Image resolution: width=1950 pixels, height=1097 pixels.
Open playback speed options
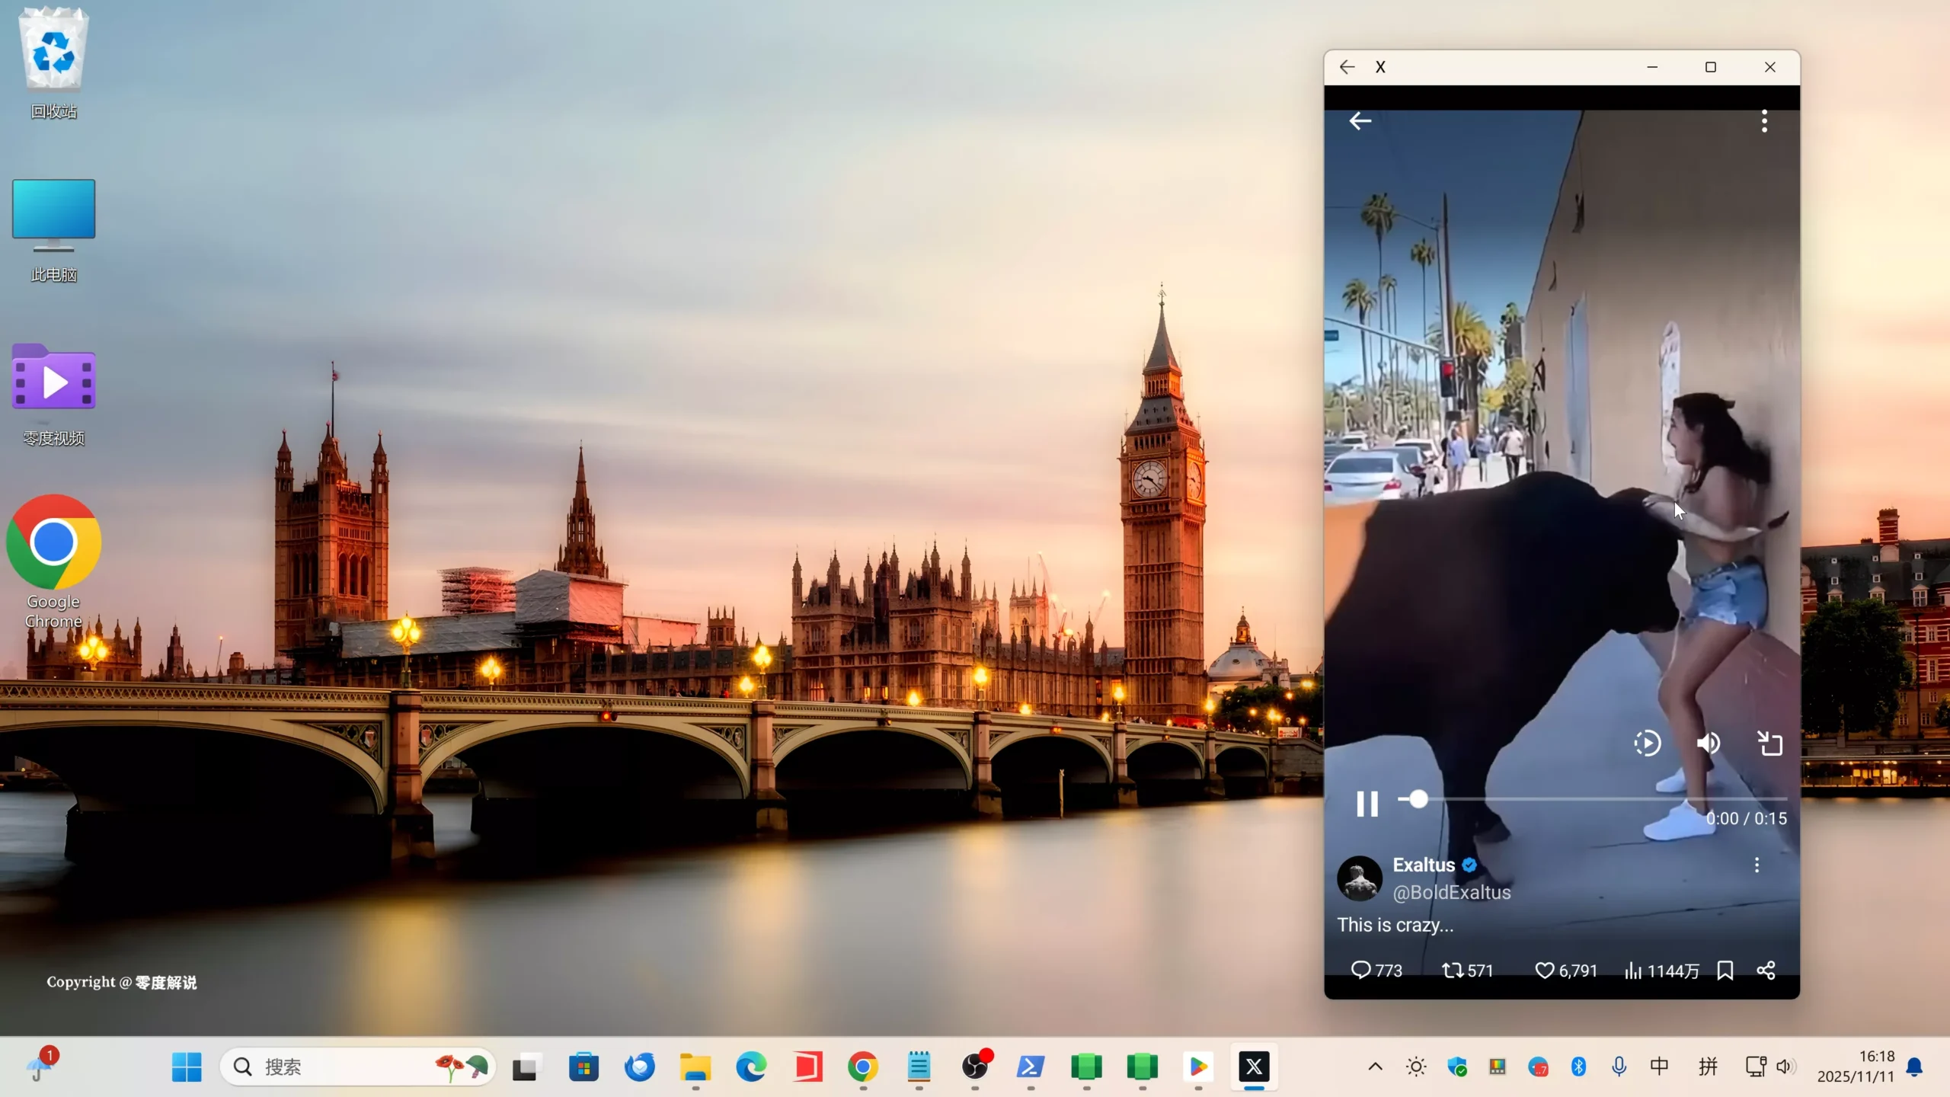click(1647, 743)
